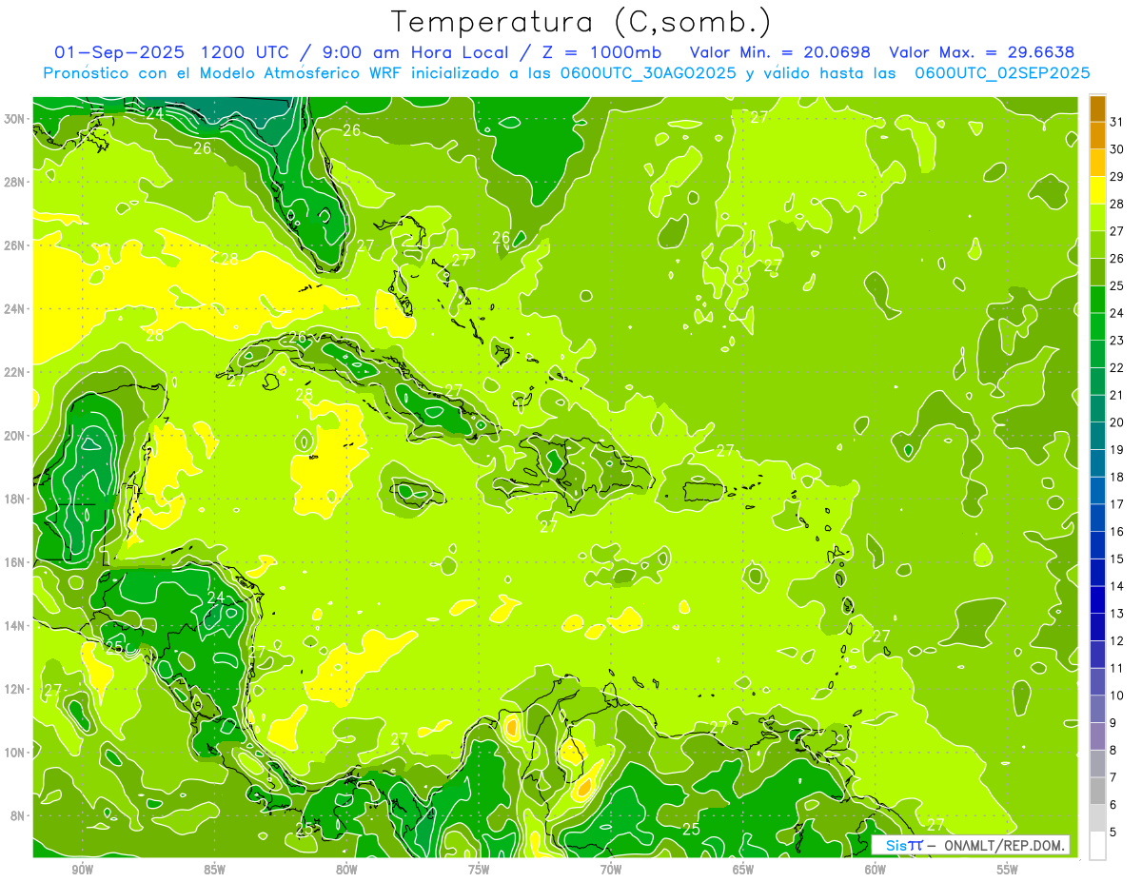Image resolution: width=1142 pixels, height=882 pixels.
Task: Click the '0600UTC_02SEP2025' valid-until time text
Action: 1002,73
